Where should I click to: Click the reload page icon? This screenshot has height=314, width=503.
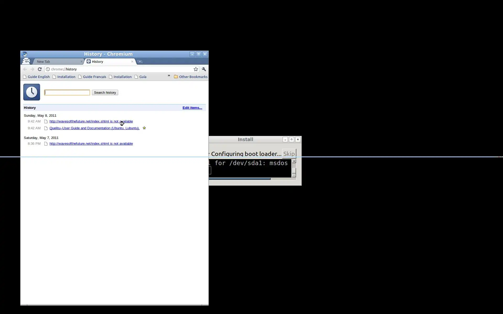coord(40,69)
